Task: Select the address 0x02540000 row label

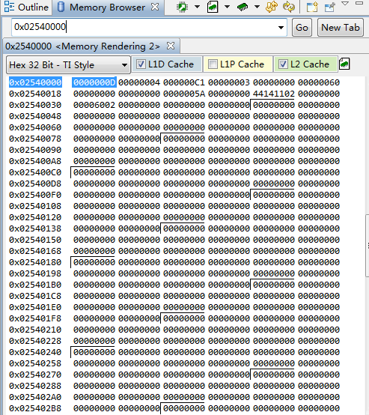Action: [35, 82]
